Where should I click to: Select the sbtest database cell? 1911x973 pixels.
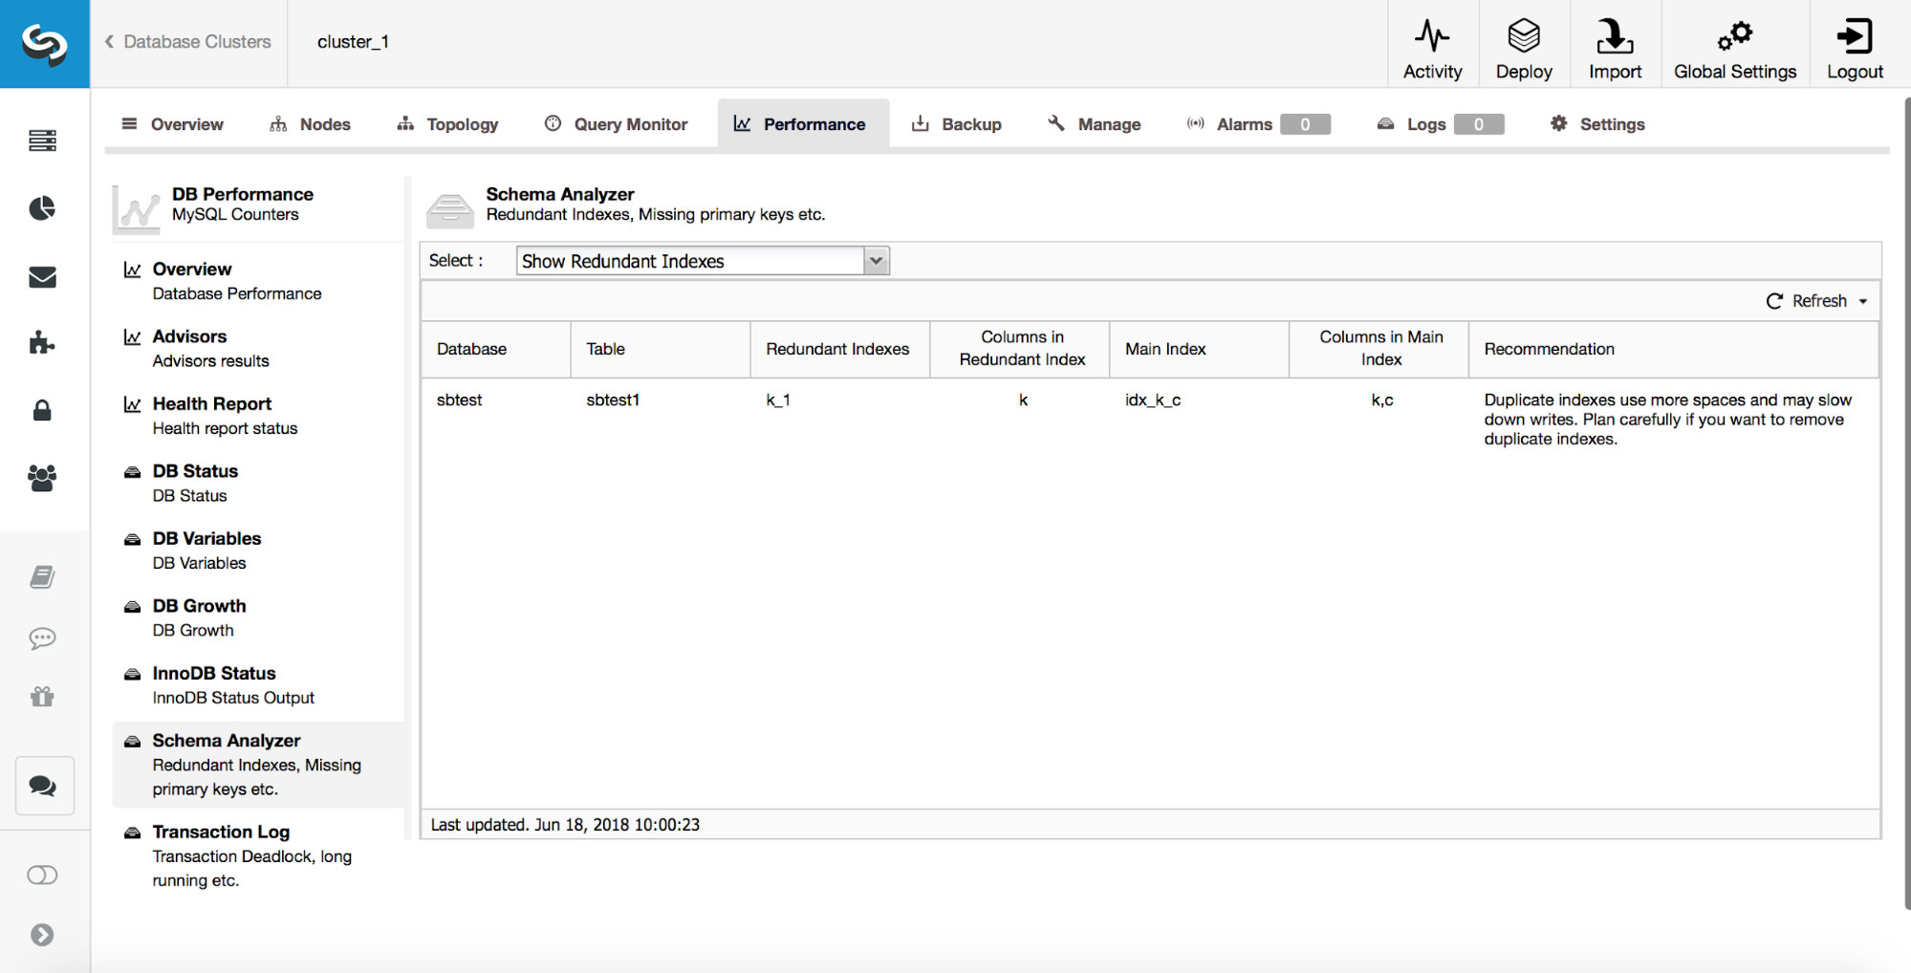tap(460, 400)
